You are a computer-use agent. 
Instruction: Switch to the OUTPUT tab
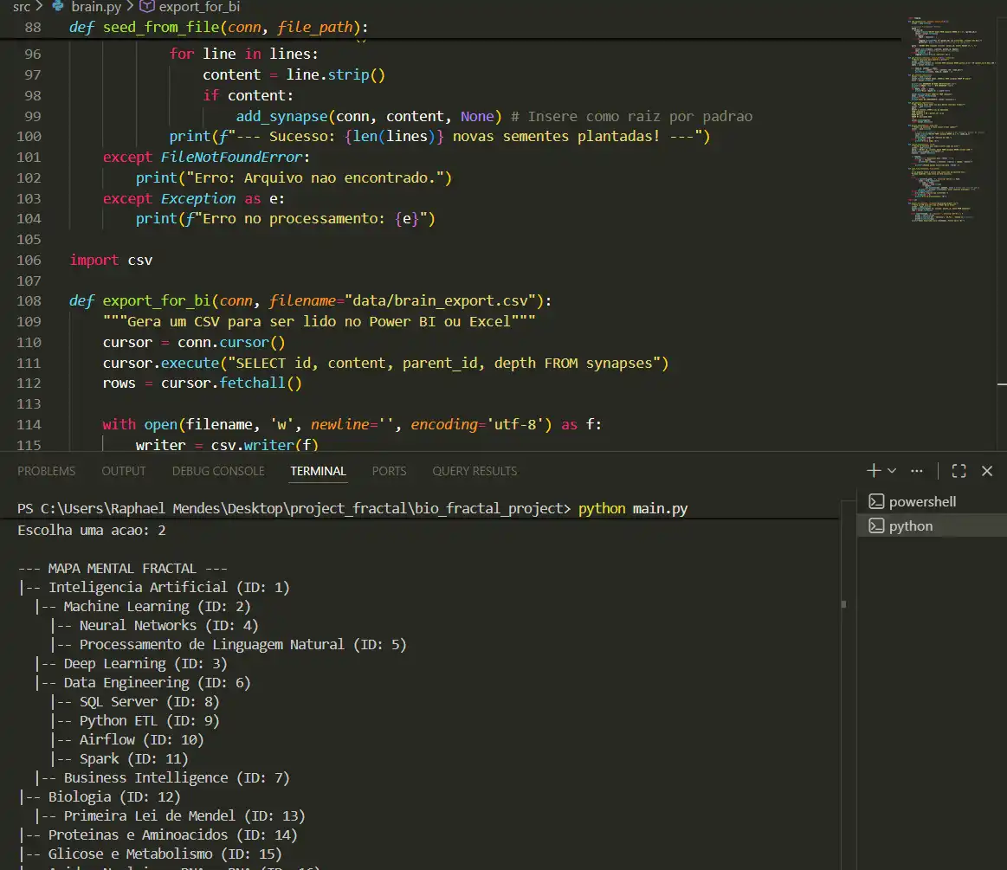tap(124, 471)
